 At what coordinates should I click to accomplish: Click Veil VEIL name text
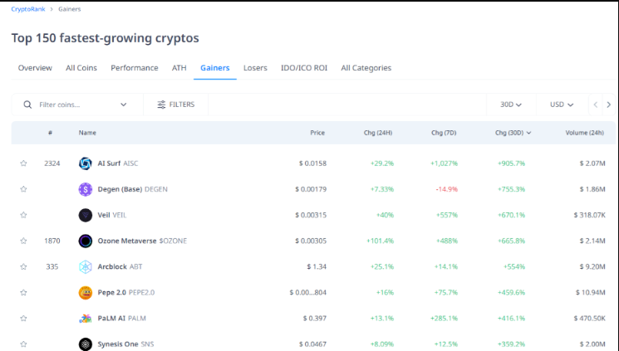[x=111, y=215]
